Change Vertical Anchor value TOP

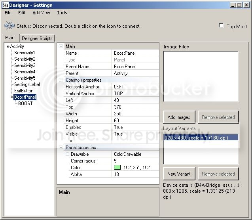tap(135, 94)
